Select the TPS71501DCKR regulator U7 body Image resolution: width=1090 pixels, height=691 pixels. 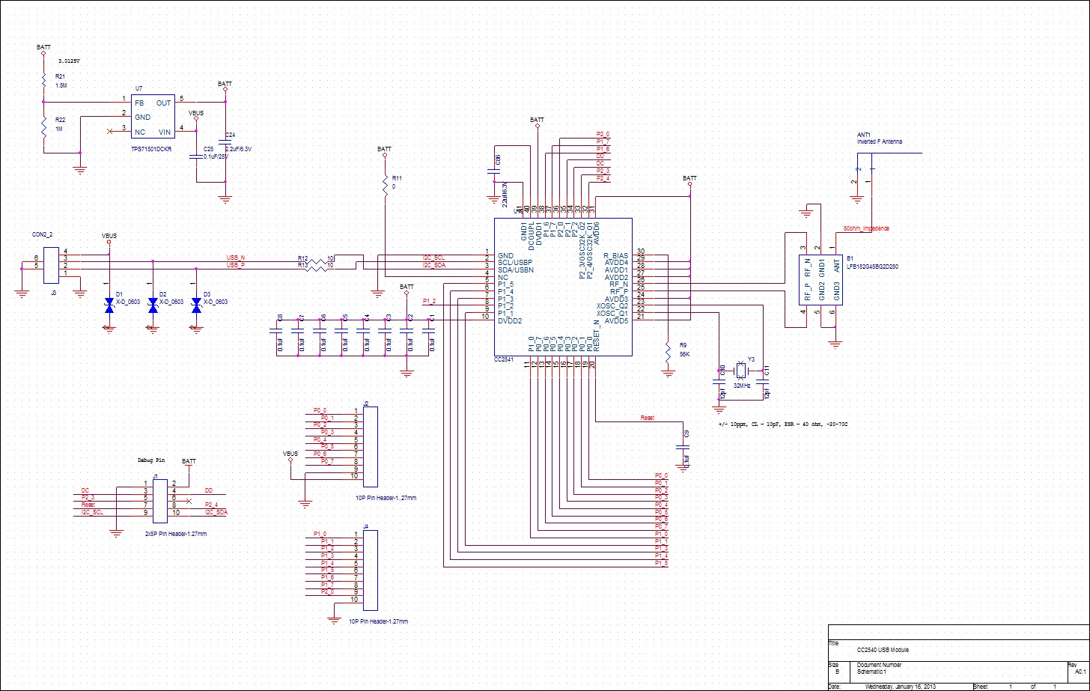(x=153, y=118)
